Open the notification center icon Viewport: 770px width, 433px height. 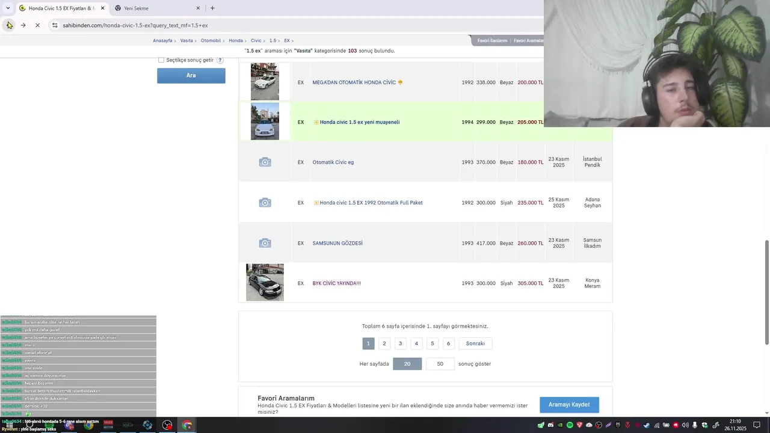point(757,425)
